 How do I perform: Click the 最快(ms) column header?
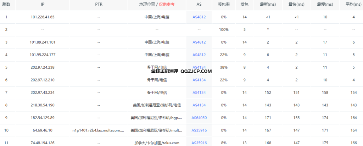click(x=297, y=4)
